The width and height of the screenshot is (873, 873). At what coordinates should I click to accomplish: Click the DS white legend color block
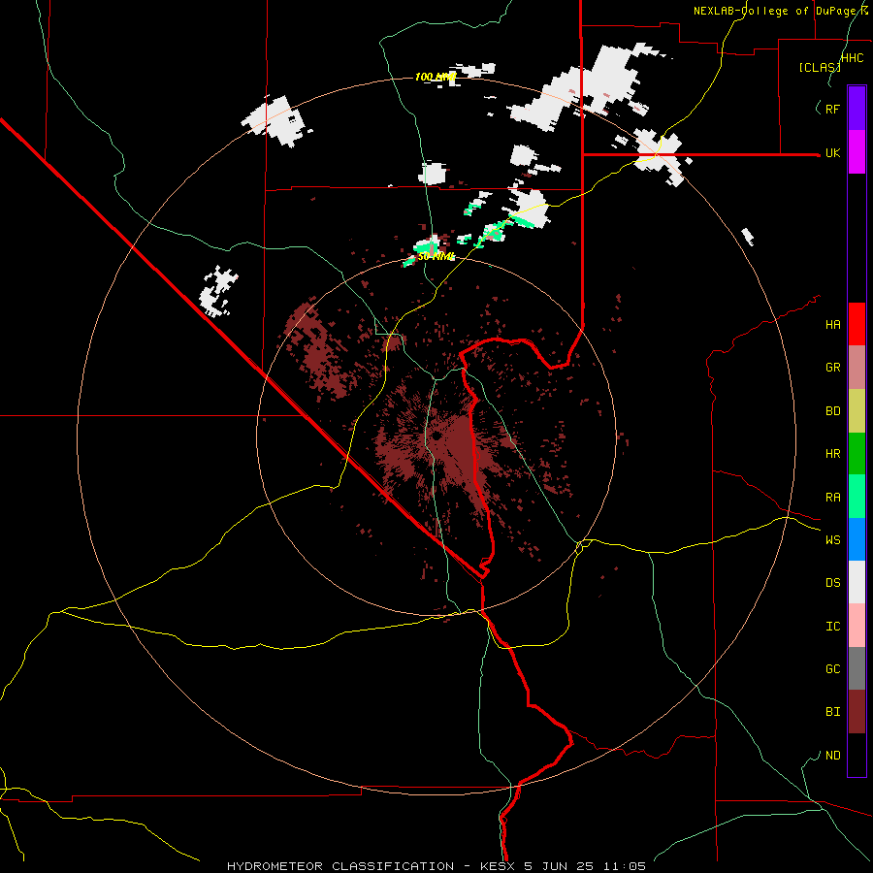pyautogui.click(x=857, y=582)
